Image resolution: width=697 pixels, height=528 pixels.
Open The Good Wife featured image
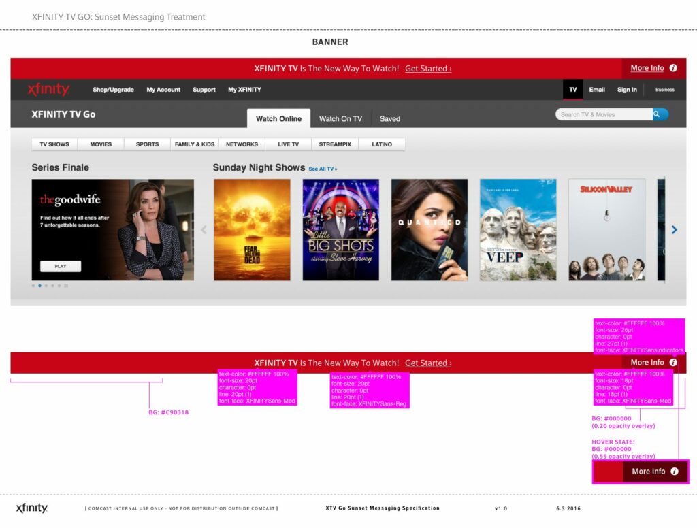click(x=113, y=229)
